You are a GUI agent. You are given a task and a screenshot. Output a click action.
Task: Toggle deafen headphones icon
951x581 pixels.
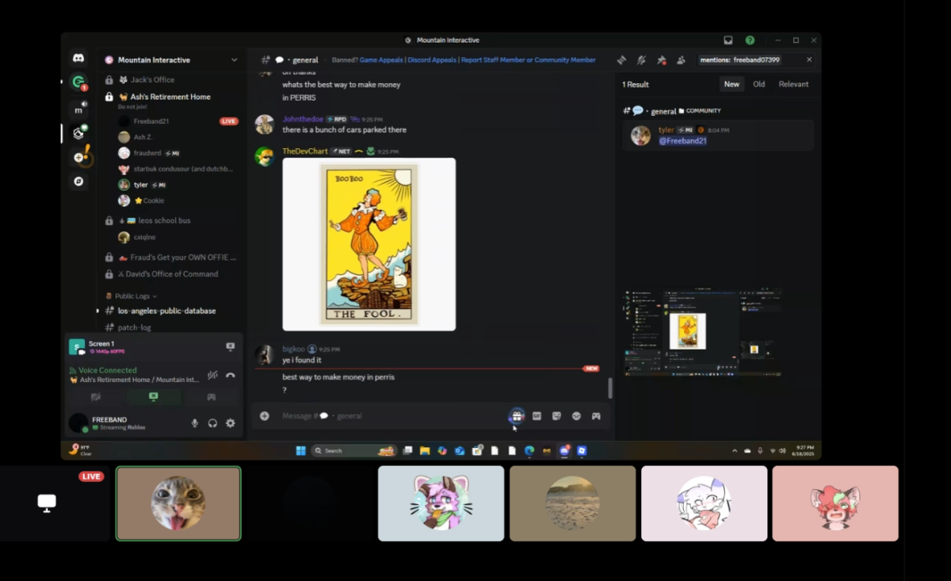pos(212,423)
